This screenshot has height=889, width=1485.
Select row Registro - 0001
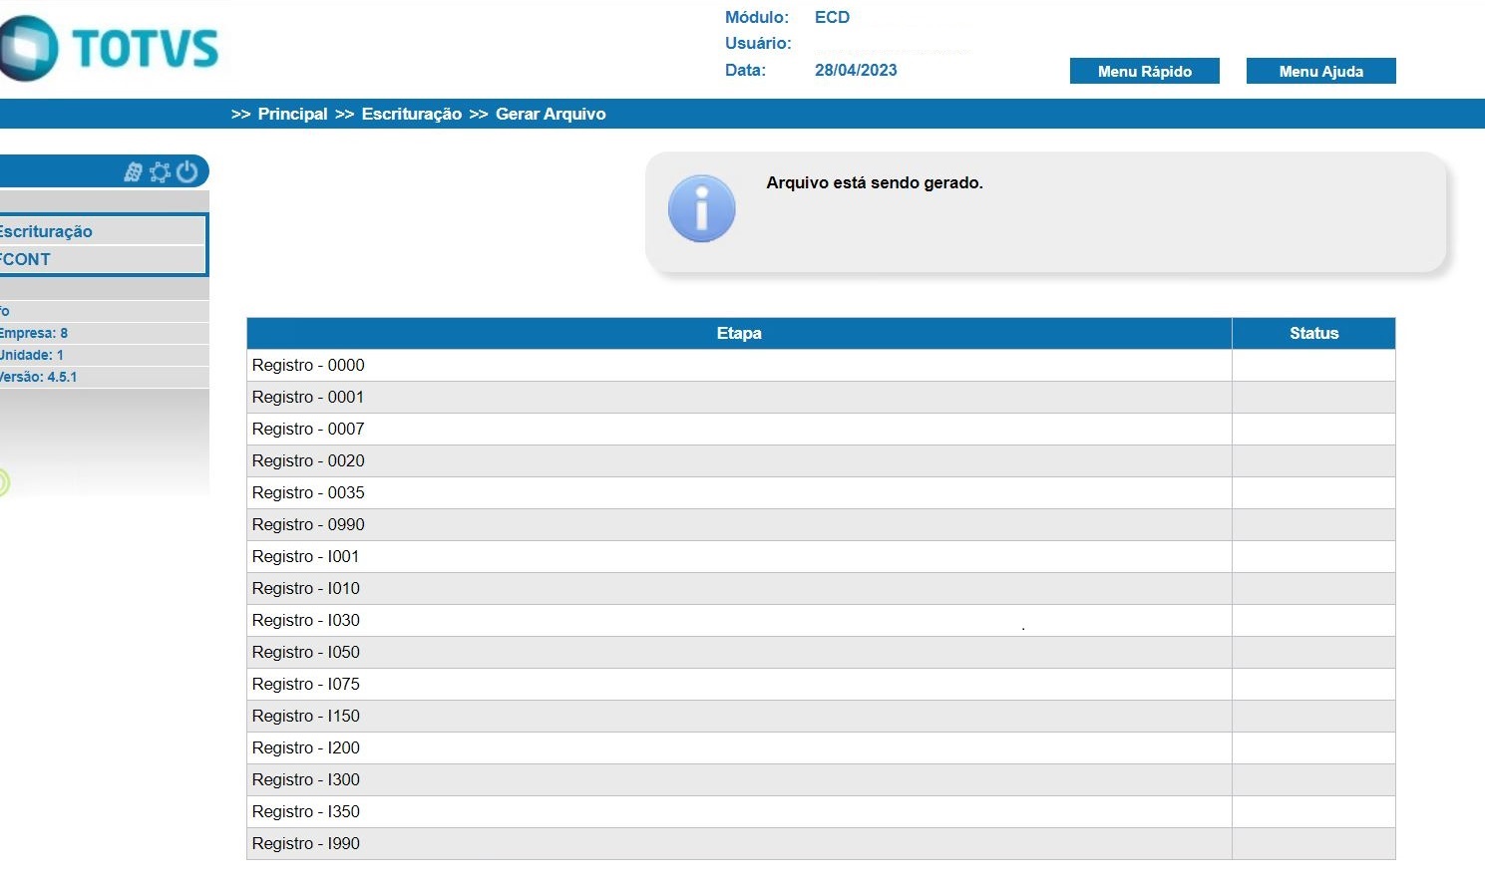[821, 397]
